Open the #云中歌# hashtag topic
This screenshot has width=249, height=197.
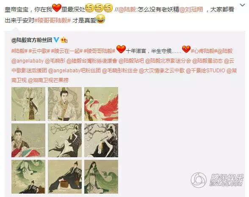pos(39,51)
